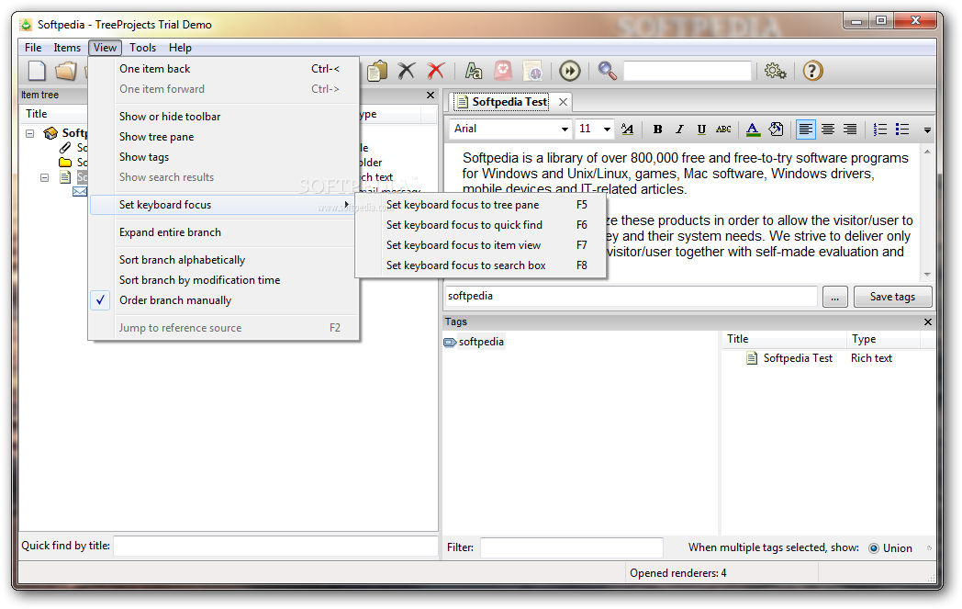Screen dimensions: 962x609
Task: Click the font dialog icon beside size 11
Action: 627,129
